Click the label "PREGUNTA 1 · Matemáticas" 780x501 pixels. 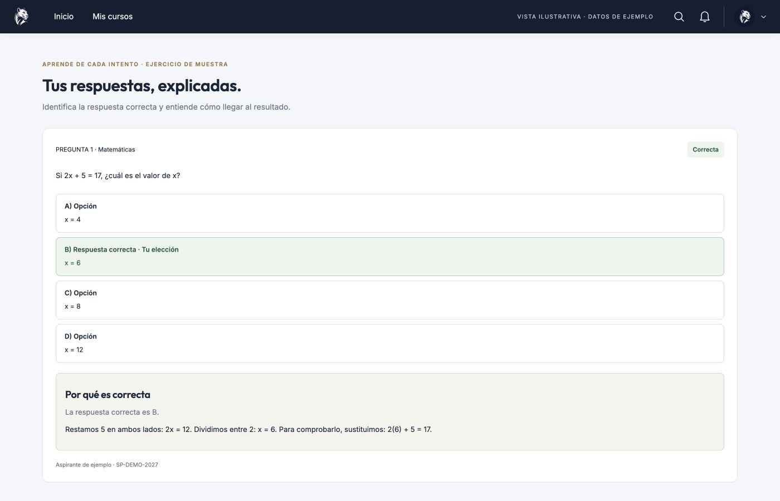point(95,150)
